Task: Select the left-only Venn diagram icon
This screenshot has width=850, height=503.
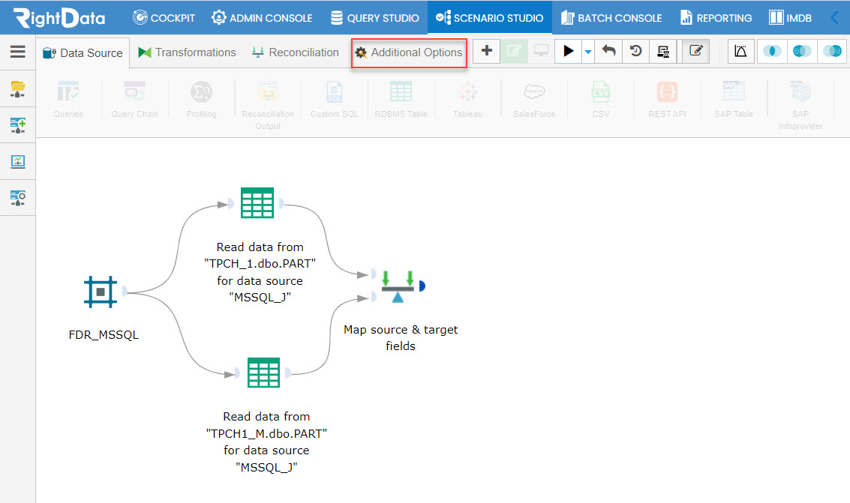Action: (x=802, y=51)
